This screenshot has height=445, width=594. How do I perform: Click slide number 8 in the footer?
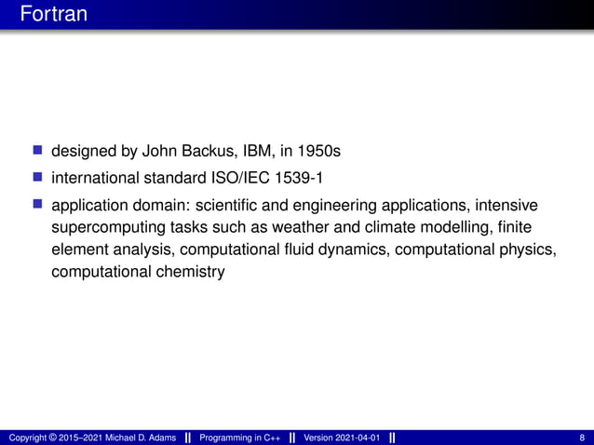(582, 438)
